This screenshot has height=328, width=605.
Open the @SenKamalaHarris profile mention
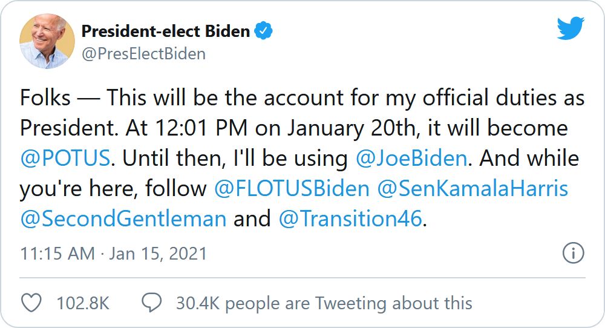point(473,189)
